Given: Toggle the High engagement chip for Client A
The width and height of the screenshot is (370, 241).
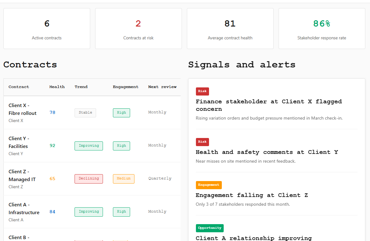Looking at the screenshot, I should pos(121,212).
